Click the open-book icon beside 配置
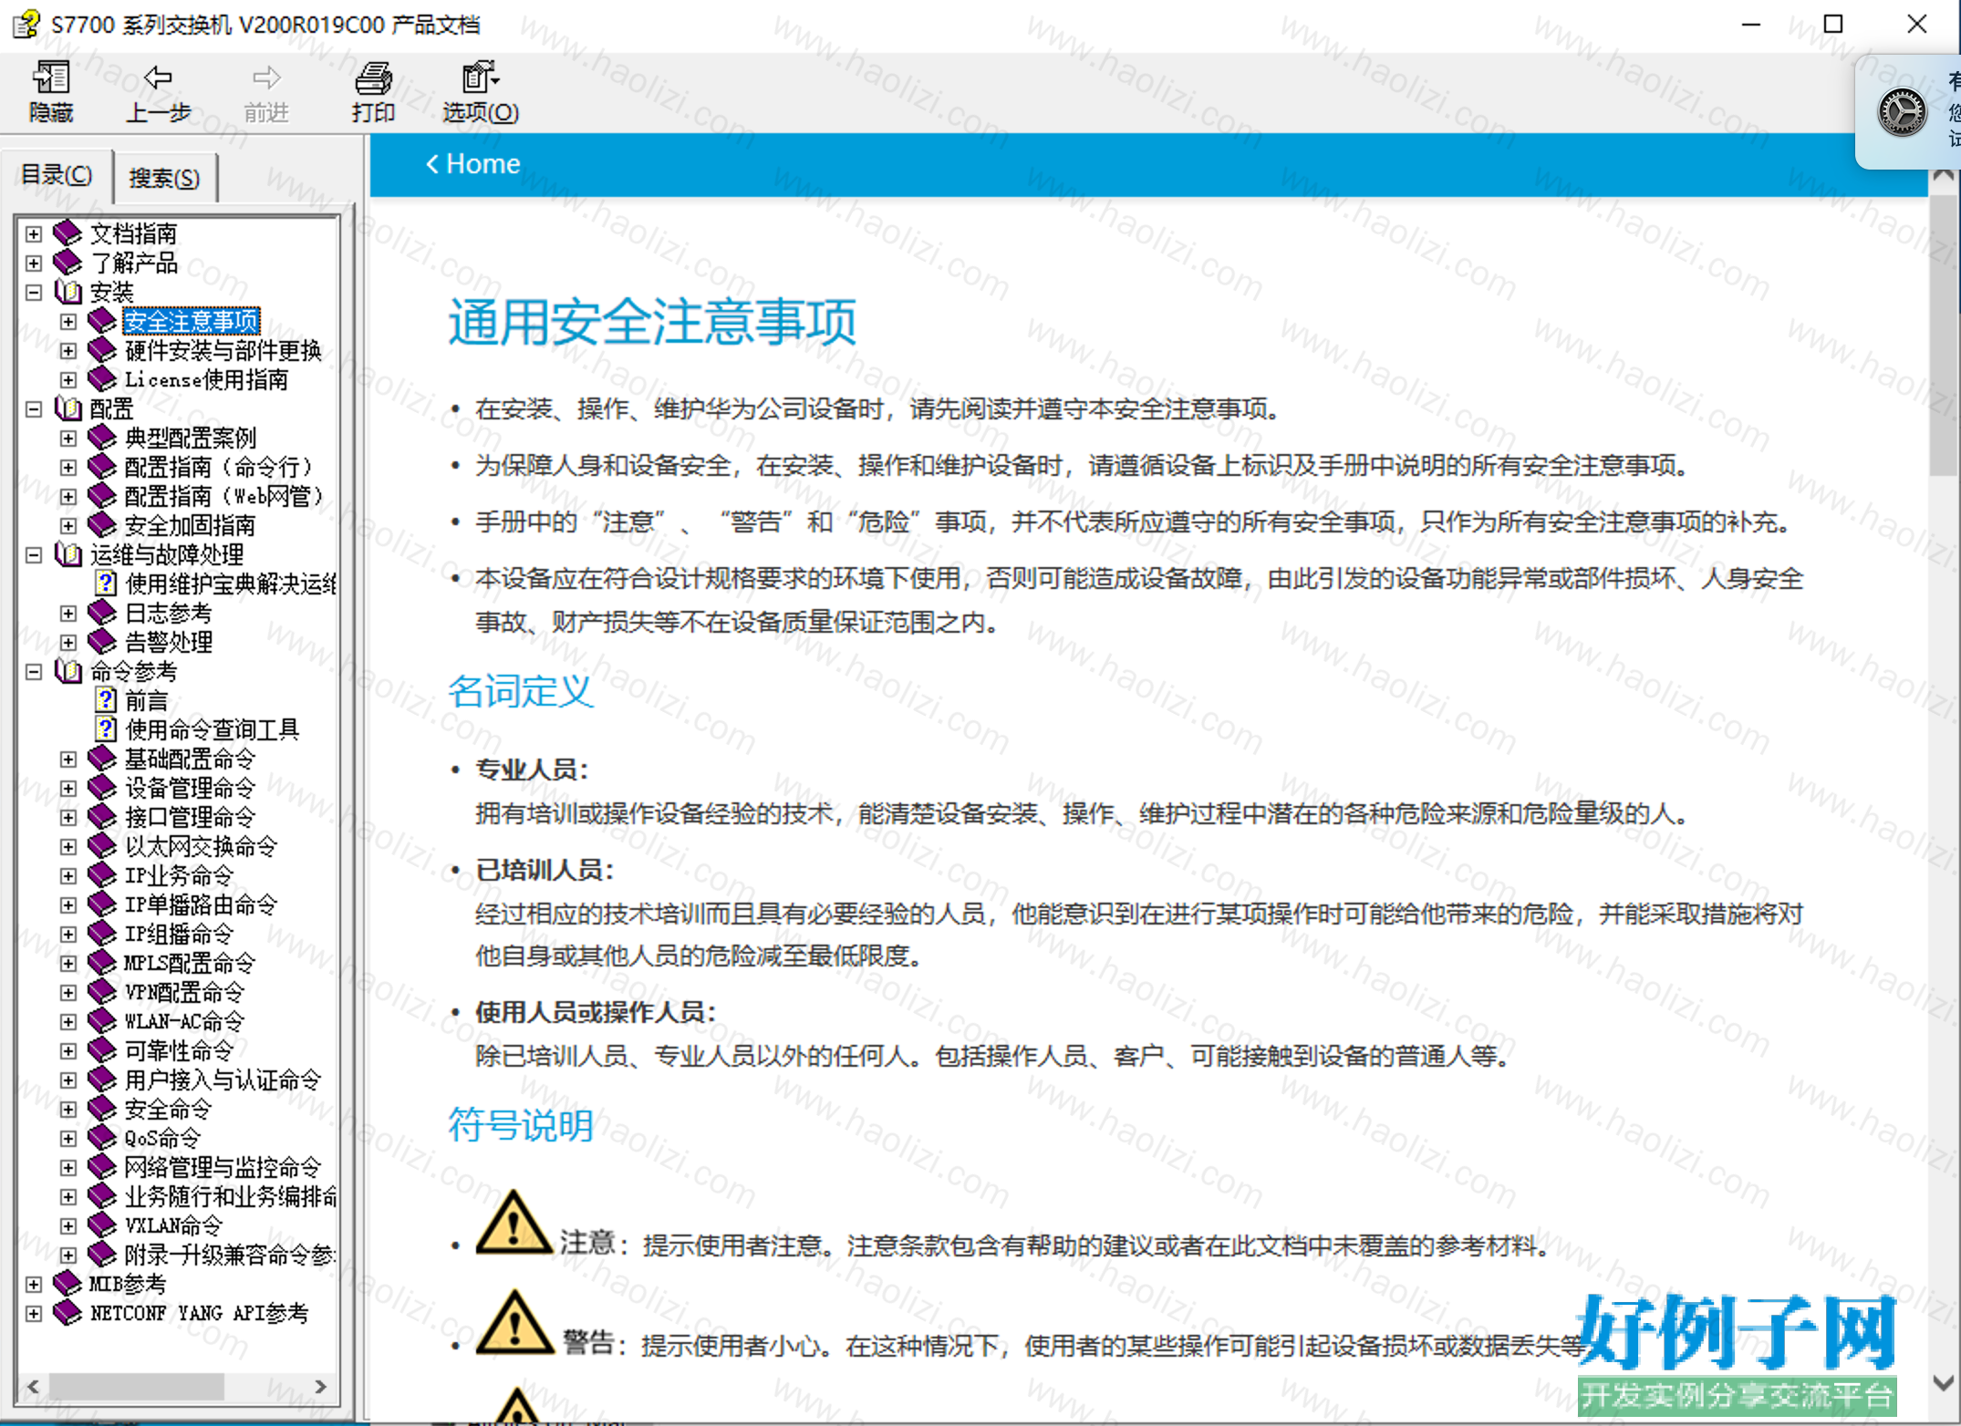 68,408
